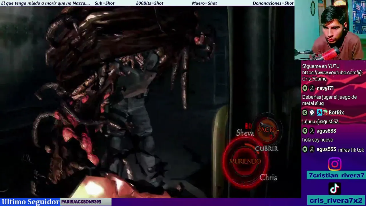Click the 'Dononaciones=Shot' banner text
This screenshot has height=206, width=366.
pyautogui.click(x=273, y=3)
